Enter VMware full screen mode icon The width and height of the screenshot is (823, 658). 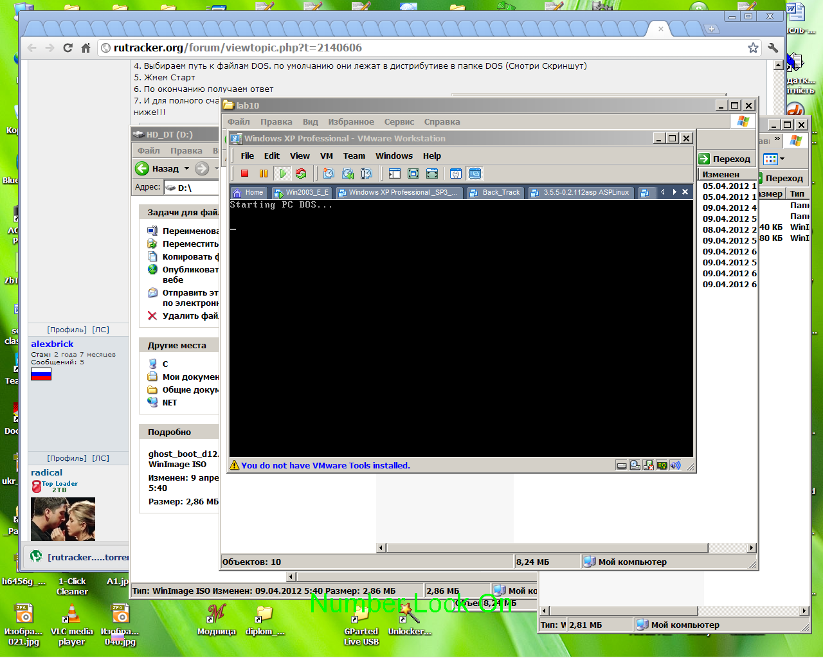432,173
